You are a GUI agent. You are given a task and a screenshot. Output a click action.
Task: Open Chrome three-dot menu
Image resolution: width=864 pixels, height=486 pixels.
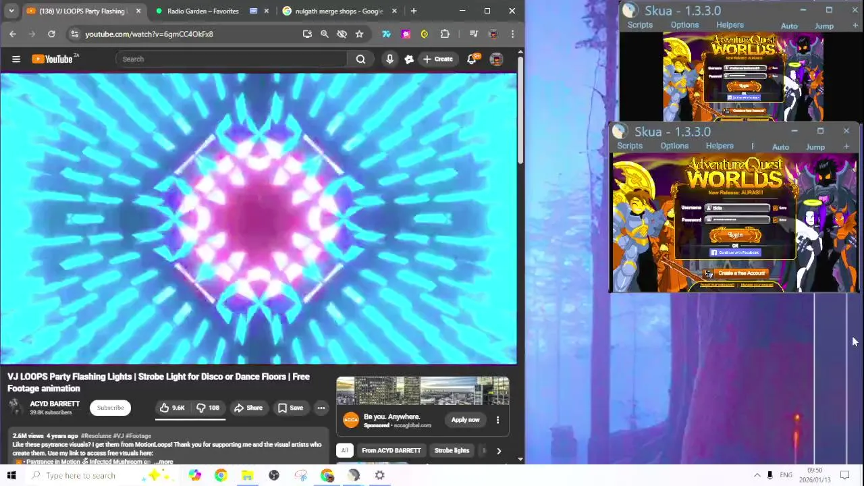(512, 34)
